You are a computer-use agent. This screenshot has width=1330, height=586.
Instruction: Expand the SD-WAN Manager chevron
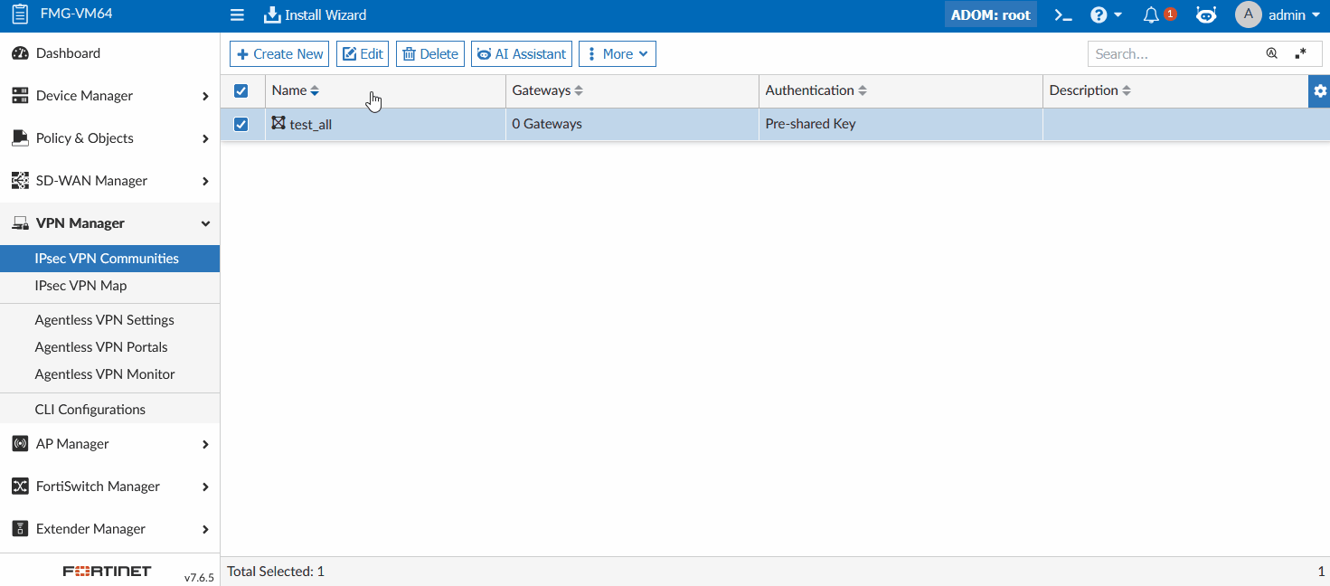pos(205,181)
